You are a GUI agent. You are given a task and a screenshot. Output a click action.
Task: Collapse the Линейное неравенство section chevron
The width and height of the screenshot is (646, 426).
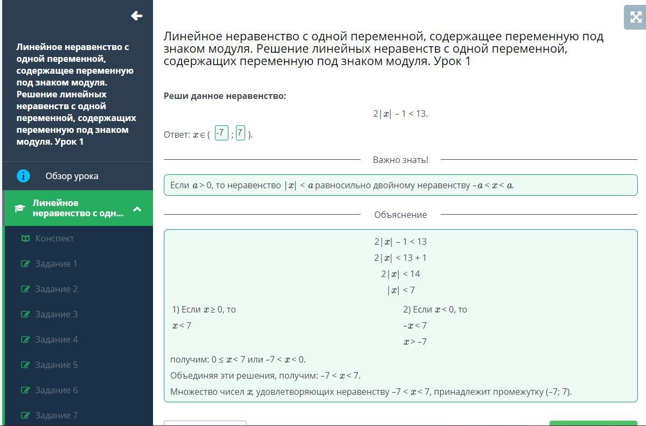pyautogui.click(x=137, y=209)
